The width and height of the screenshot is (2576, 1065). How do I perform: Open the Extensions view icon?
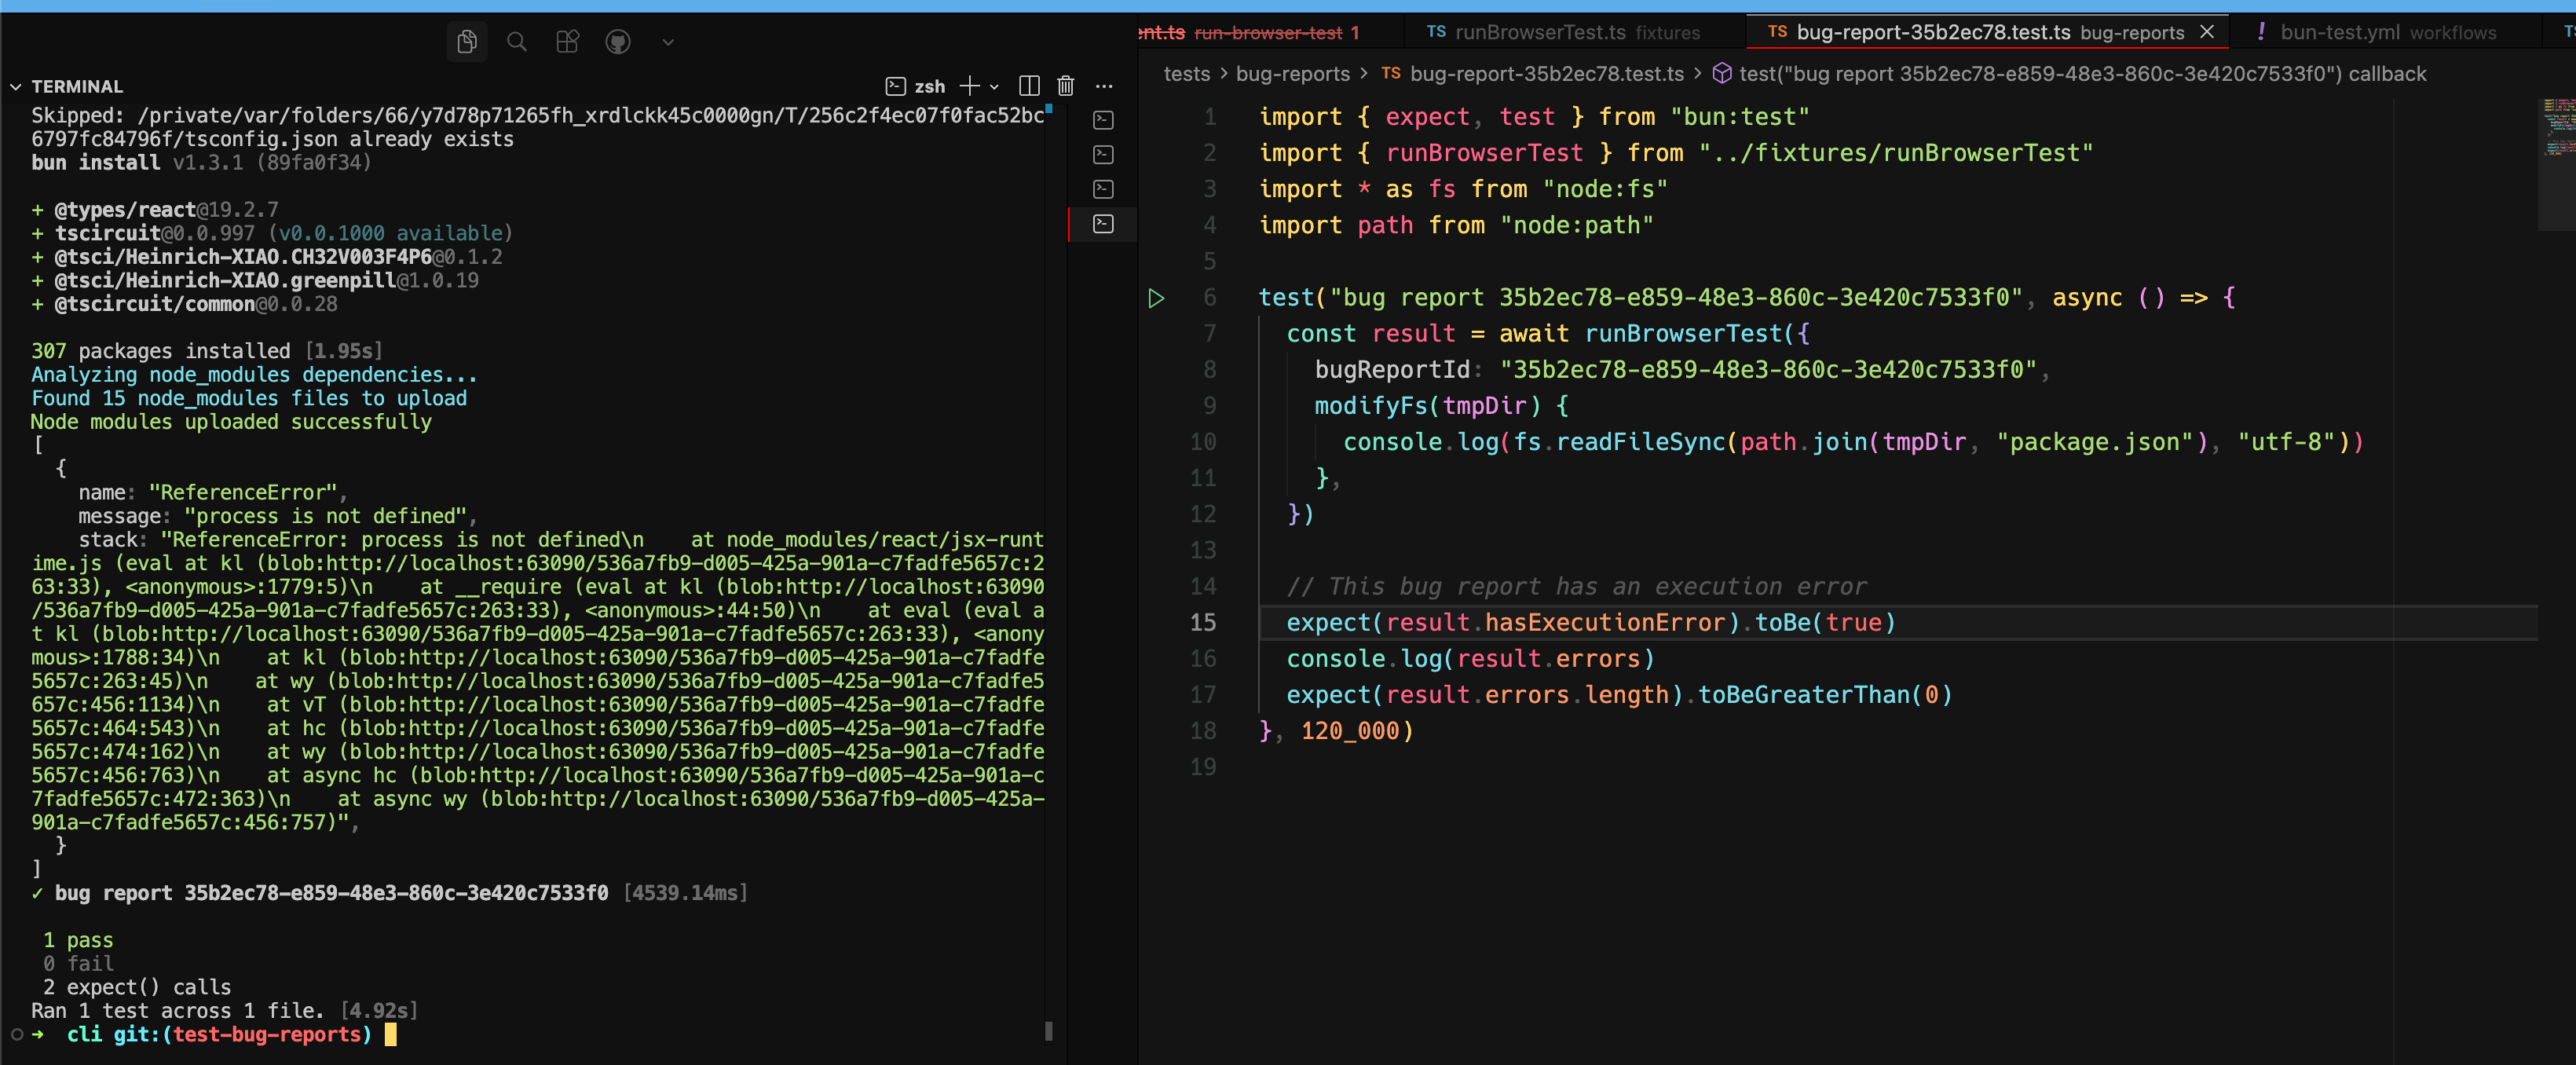pyautogui.click(x=567, y=42)
